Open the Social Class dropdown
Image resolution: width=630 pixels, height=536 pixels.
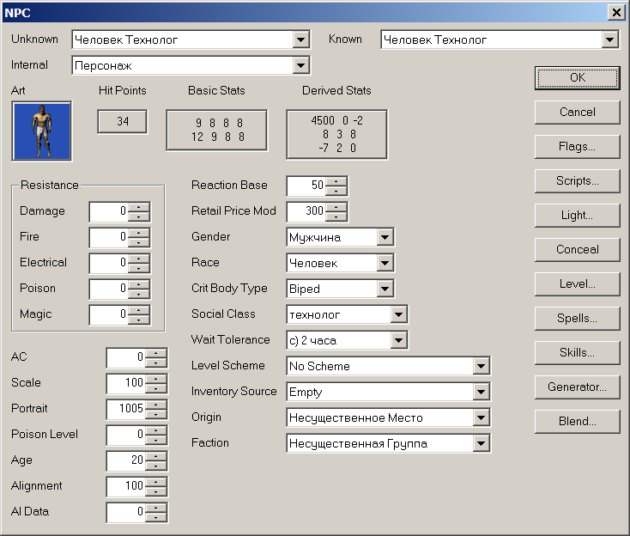click(398, 314)
